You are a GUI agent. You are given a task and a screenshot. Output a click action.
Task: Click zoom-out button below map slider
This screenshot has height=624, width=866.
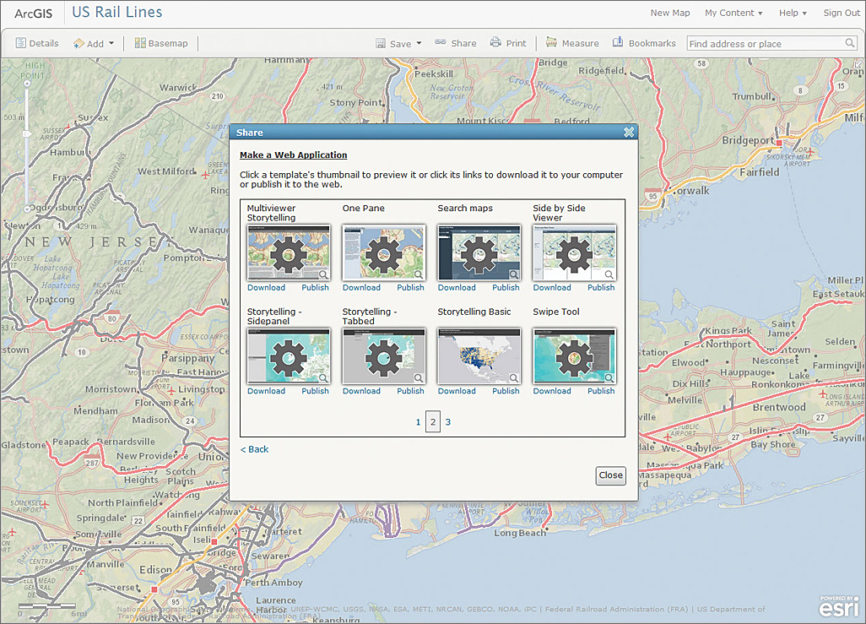click(x=27, y=209)
